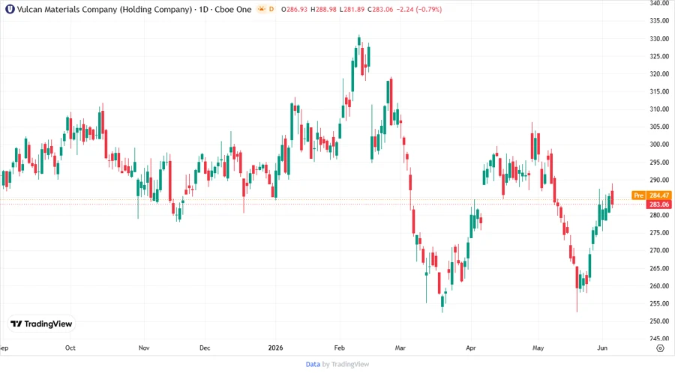This screenshot has height=373, width=675.
Task: Click the change value −2.24 (−0.79%)
Action: pos(419,9)
